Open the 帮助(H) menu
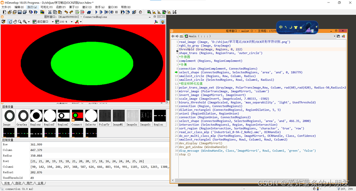 (126, 7)
